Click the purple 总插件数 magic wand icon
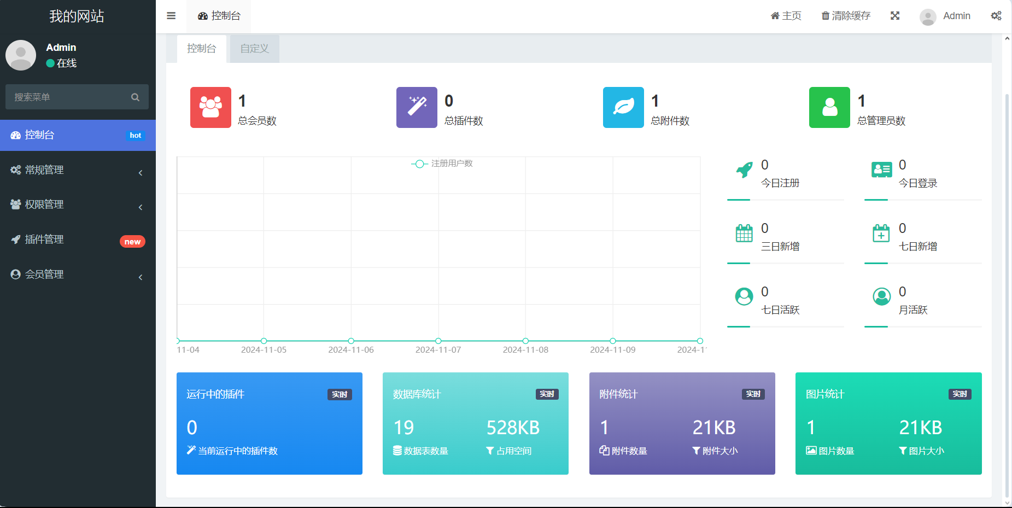The width and height of the screenshot is (1012, 508). pyautogui.click(x=417, y=107)
